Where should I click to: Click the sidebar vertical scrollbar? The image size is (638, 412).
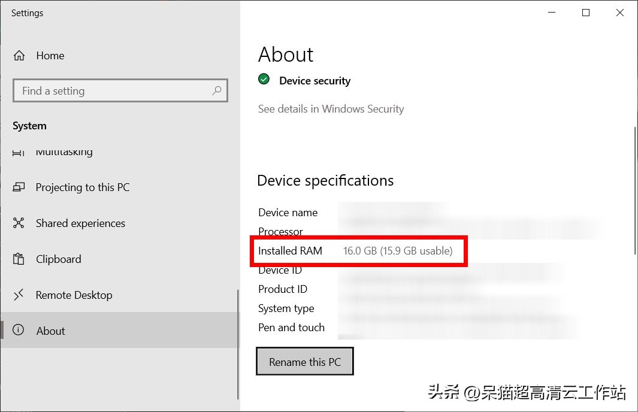238,344
